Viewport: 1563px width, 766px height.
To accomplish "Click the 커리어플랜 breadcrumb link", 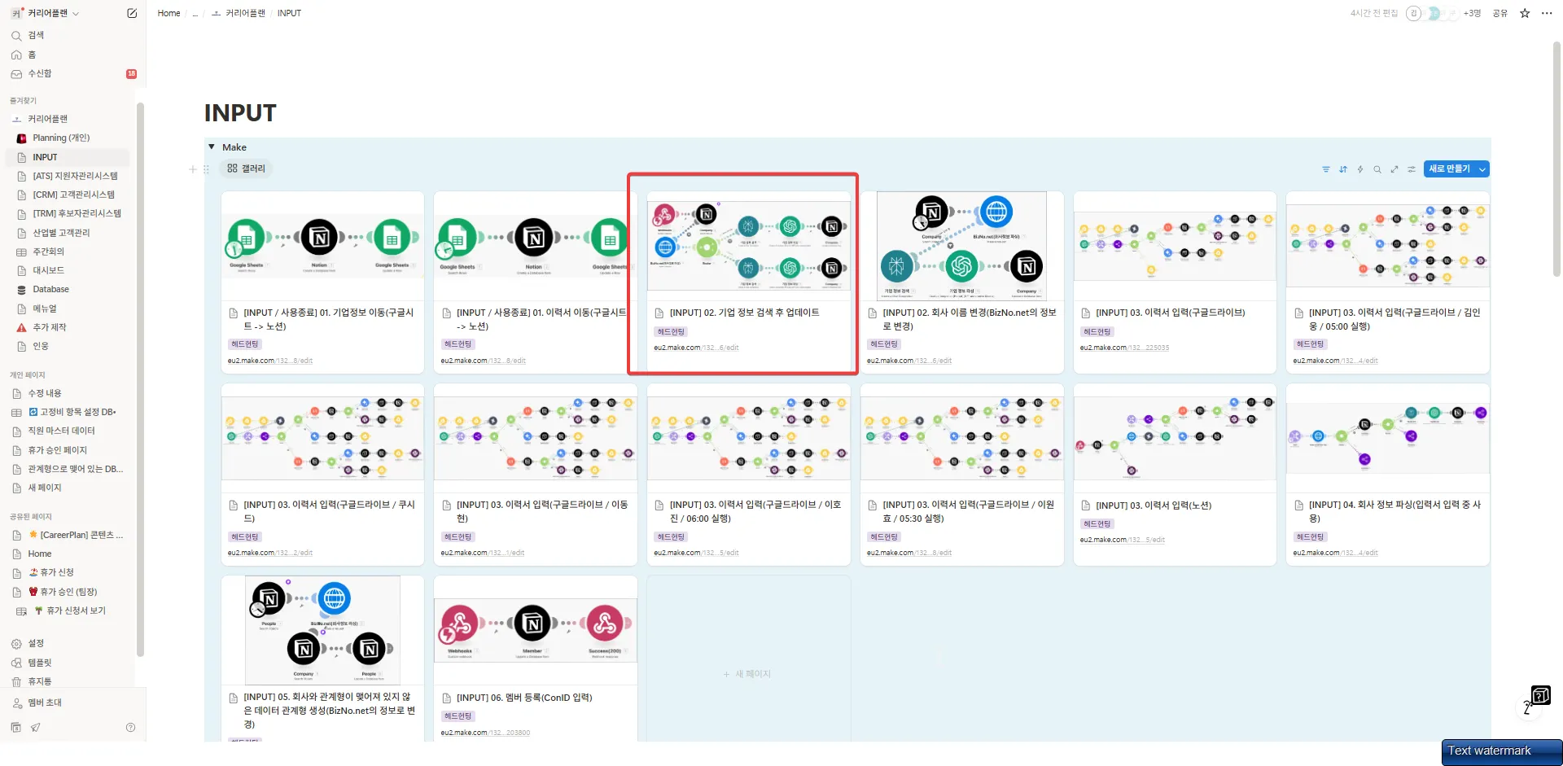I will tap(238, 14).
